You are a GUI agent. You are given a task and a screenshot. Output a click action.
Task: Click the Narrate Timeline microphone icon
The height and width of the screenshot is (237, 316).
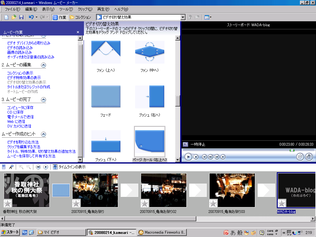tap(11, 167)
